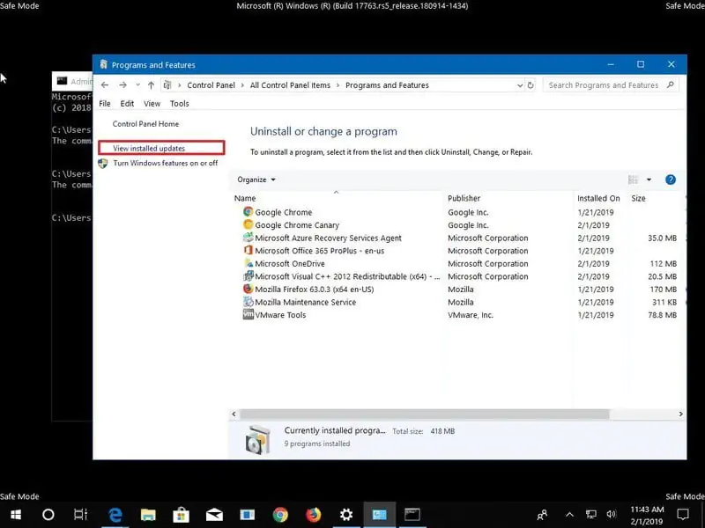Screen dimensions: 705x528
Task: Click the Google Chrome Canary program icon
Action: (x=248, y=225)
